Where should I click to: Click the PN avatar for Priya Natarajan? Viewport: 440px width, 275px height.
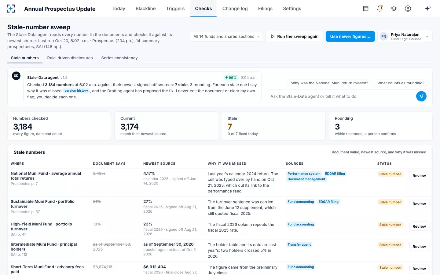point(384,36)
